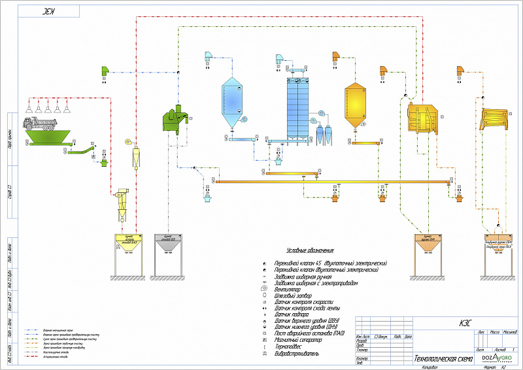Select the orange conical storage bin
523x370 pixels.
tap(355, 105)
